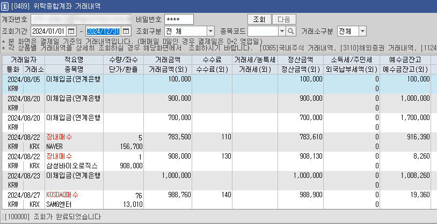Expand the 조회구분 dropdown

(x=210, y=31)
